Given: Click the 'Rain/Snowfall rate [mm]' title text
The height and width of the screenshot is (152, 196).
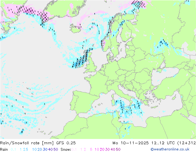Looking at the screenshot, I should (27, 143).
